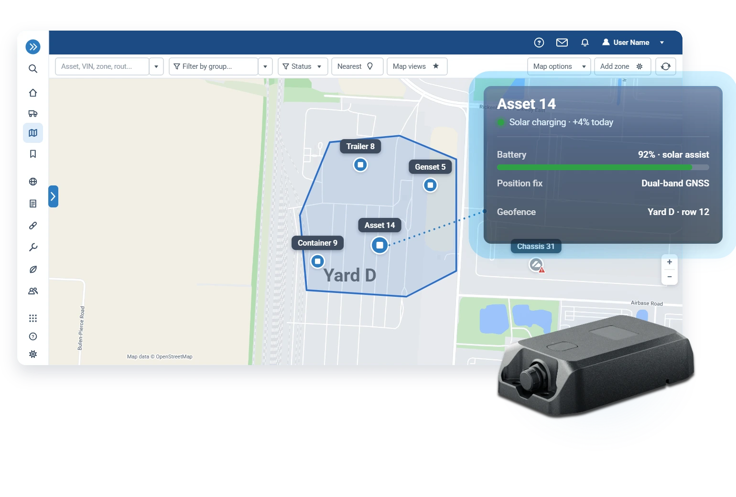
Task: Open the Map options dropdown
Action: coord(559,66)
